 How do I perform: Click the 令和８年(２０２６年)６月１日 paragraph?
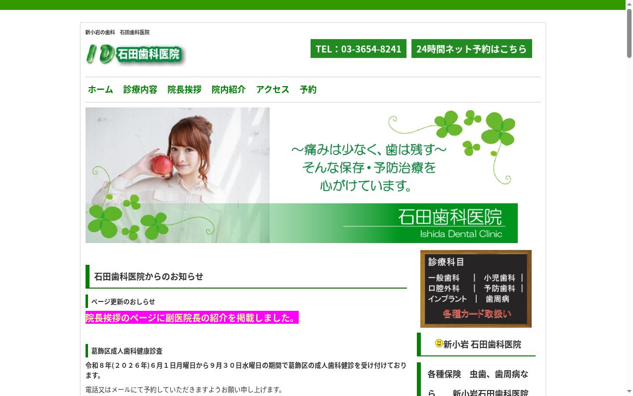tap(246, 370)
